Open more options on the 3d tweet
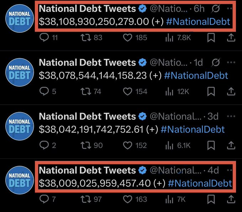The width and height of the screenshot is (242, 212). (231, 116)
